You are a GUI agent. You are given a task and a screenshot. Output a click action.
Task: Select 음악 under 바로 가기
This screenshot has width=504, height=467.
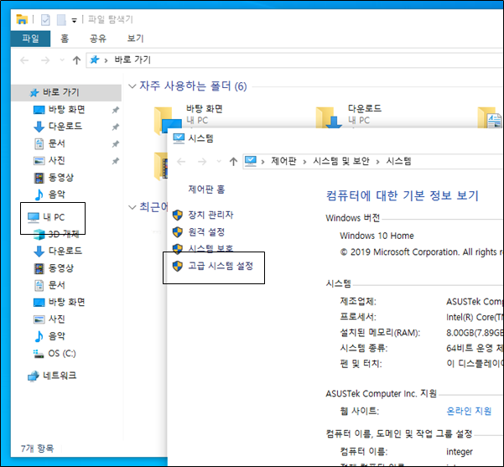49,195
